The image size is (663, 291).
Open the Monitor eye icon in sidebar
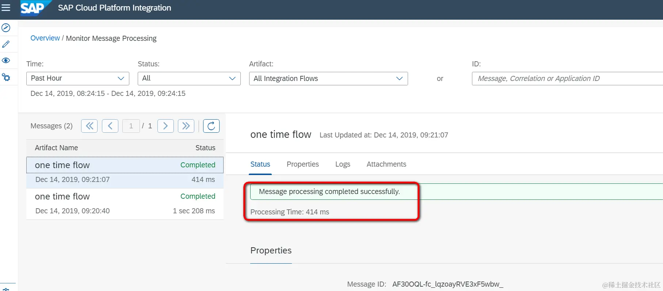click(x=6, y=61)
